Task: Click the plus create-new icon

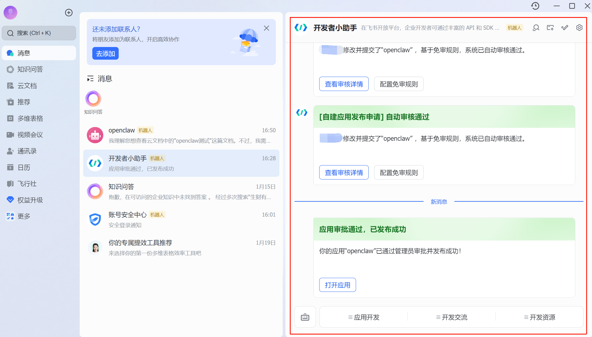Action: (x=69, y=12)
